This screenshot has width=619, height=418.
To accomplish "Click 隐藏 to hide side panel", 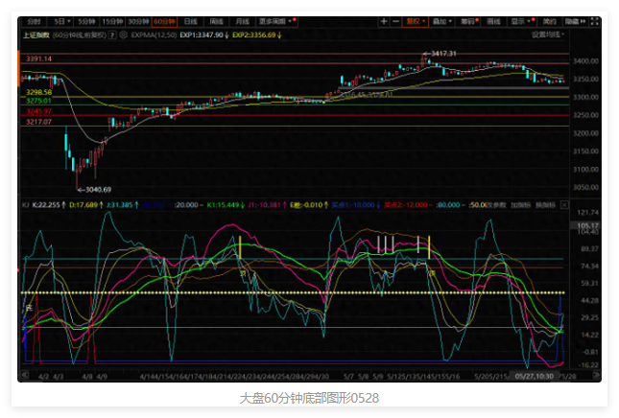I will pos(575,21).
